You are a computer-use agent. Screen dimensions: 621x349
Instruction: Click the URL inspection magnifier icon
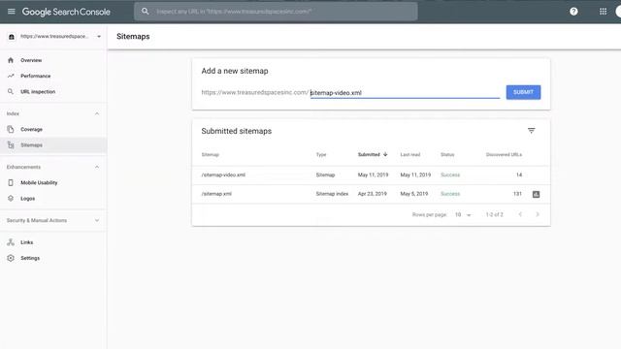click(x=11, y=91)
